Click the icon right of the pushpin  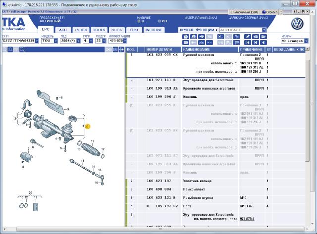point(256,37)
